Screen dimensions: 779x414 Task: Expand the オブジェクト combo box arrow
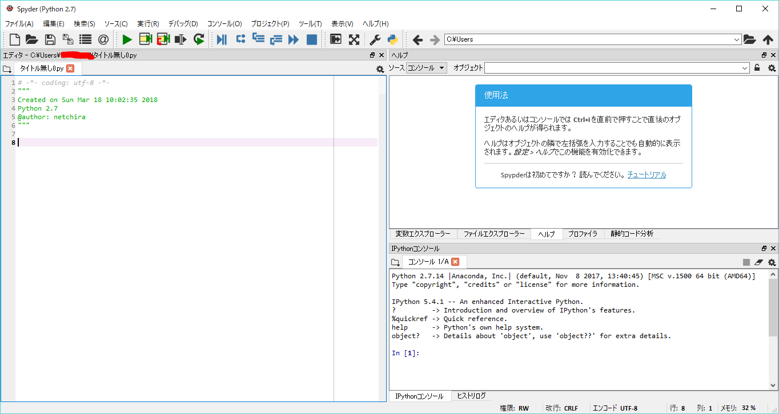click(745, 68)
